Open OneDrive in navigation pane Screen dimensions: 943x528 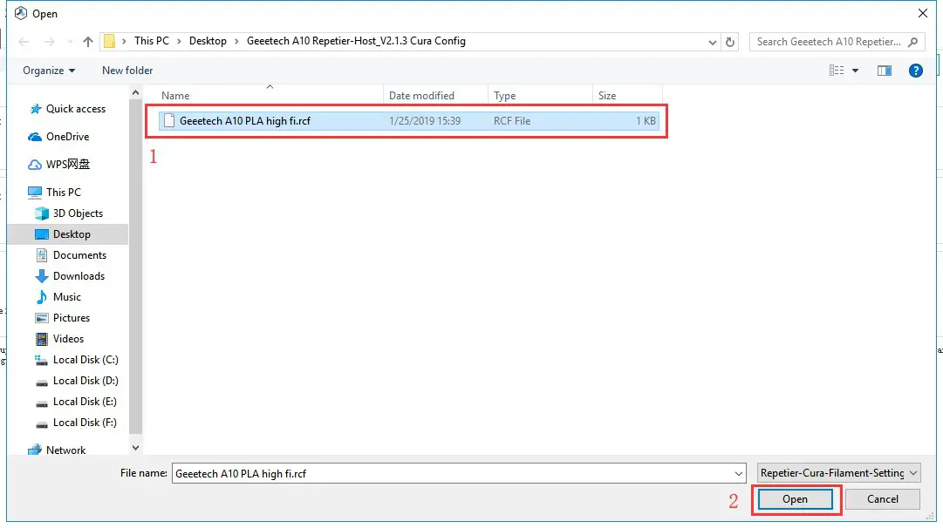59,137
